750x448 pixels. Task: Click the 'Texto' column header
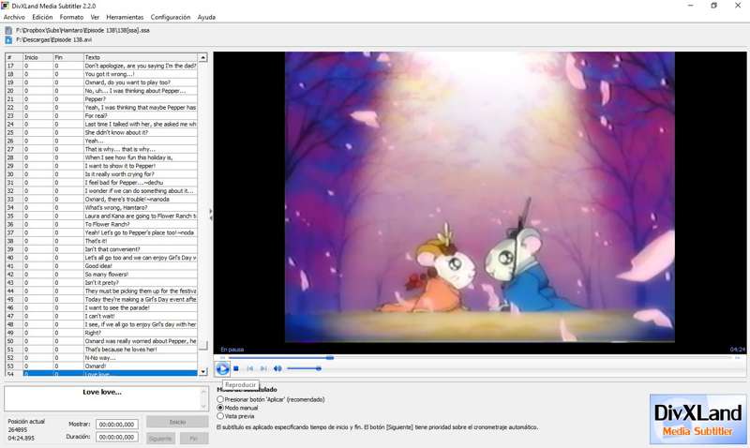[x=140, y=57]
